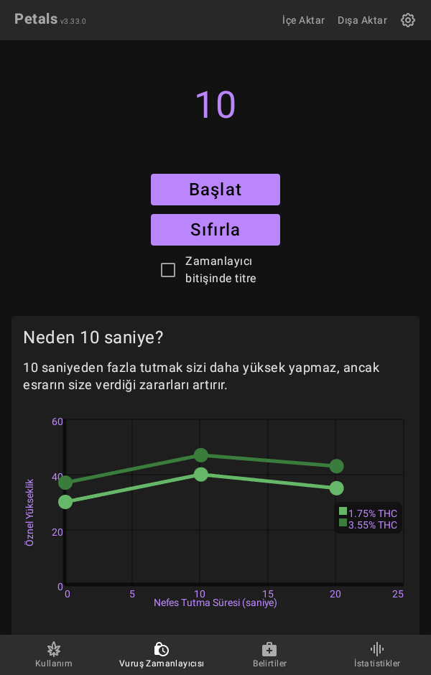
Task: Open the settings gear icon
Action: pos(408,20)
